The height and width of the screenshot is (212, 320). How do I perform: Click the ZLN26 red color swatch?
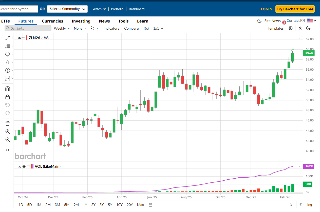(27, 38)
